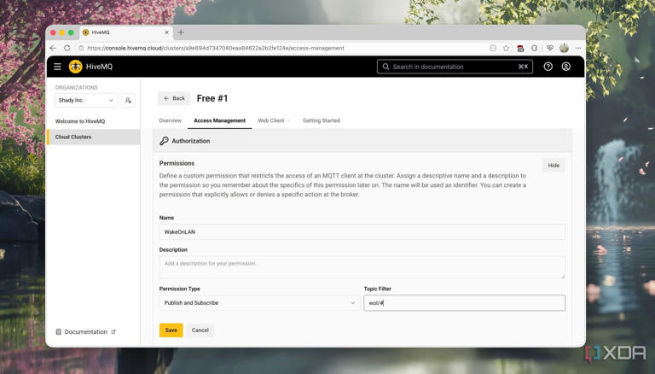Click the Free #1 cluster title

click(x=212, y=98)
